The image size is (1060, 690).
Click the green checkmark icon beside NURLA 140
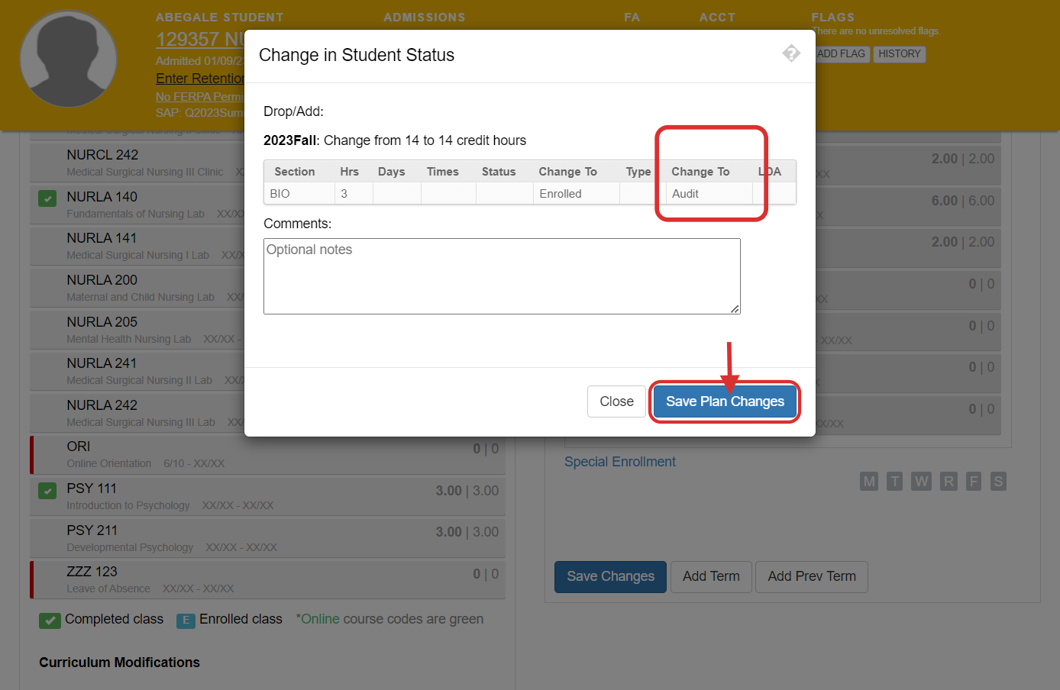point(47,197)
